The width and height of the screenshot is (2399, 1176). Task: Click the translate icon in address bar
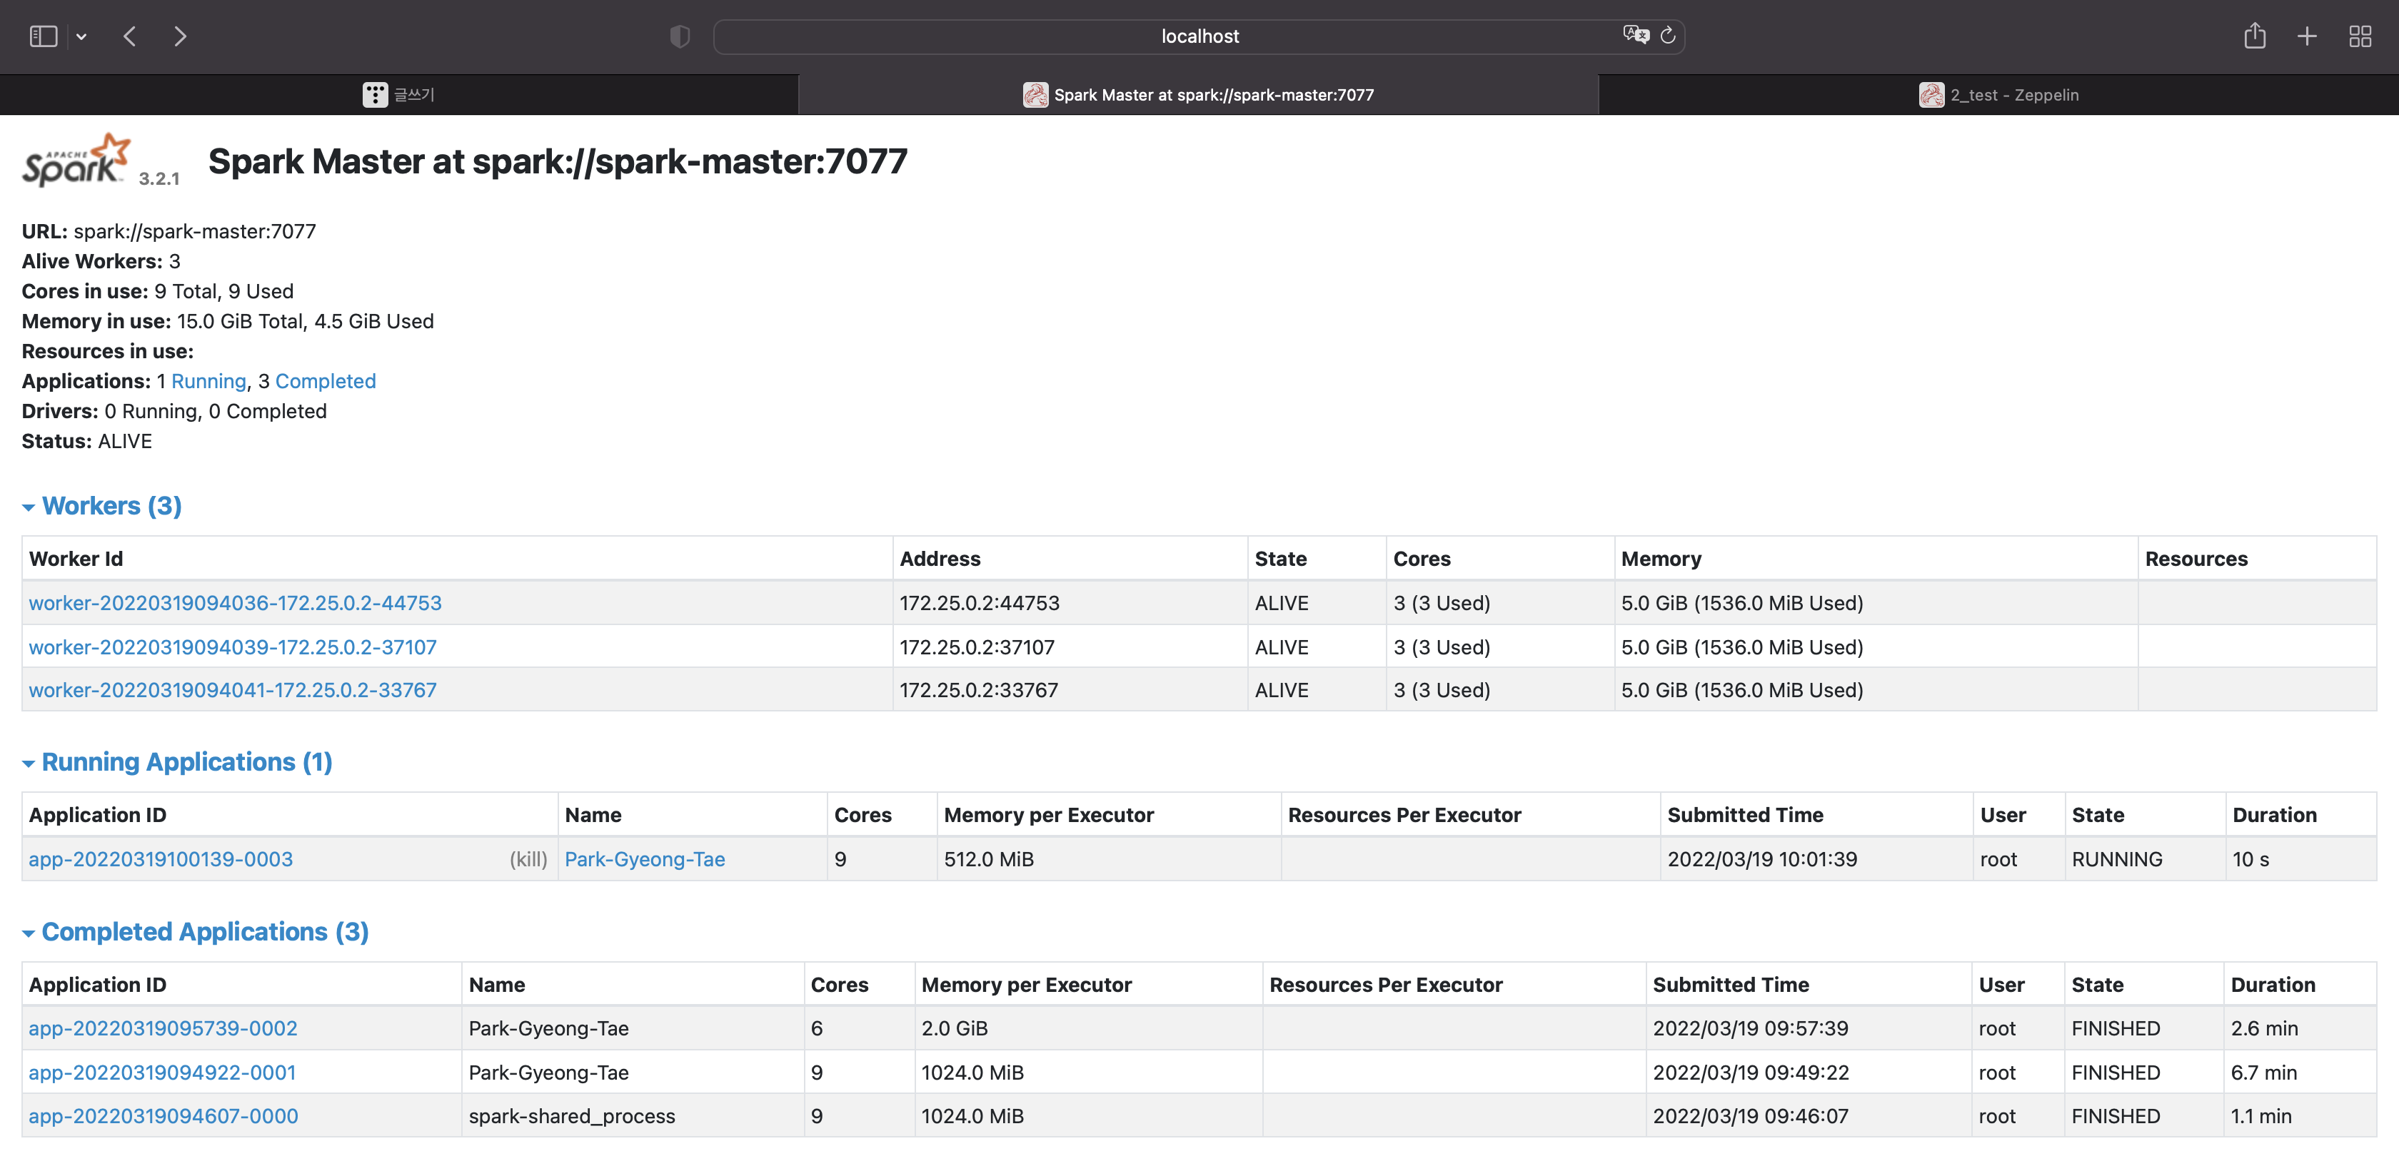point(1635,36)
